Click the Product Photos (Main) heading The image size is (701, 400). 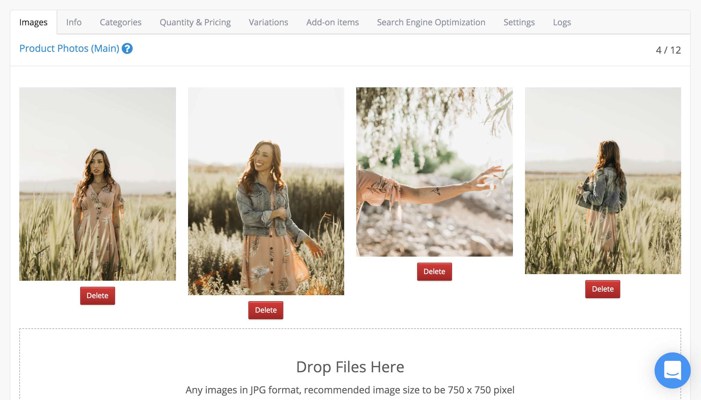(69, 48)
